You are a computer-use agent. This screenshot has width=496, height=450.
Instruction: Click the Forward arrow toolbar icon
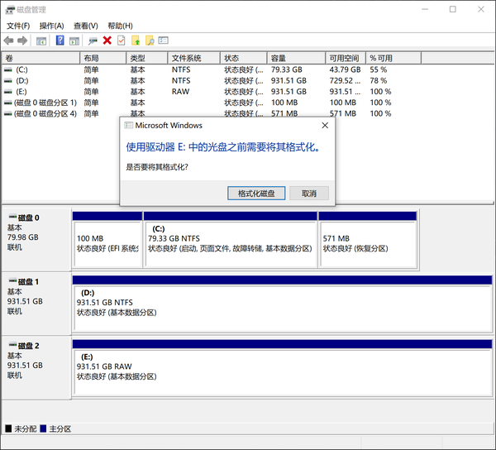coord(22,41)
